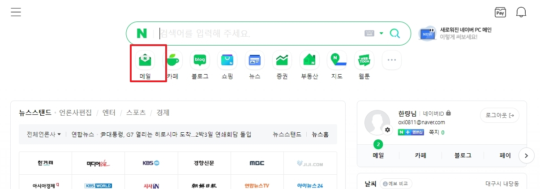Screen dimensions: 540x189
Task: Open the 아이뉴스24 press logo
Action: click(310, 185)
